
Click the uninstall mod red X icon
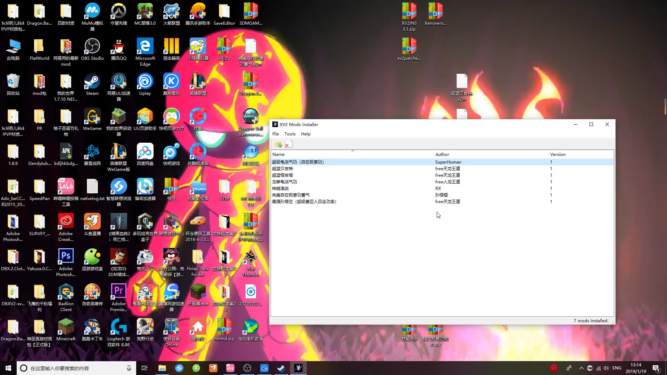(x=288, y=144)
